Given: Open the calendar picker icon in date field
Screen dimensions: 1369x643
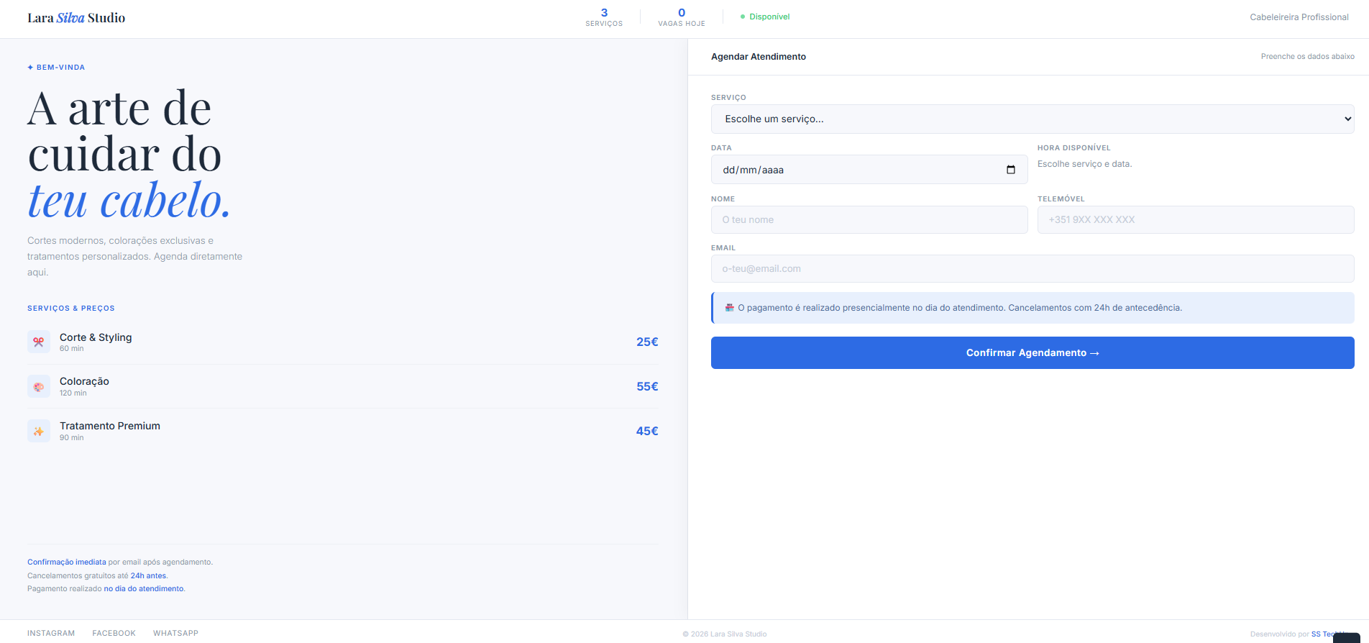Looking at the screenshot, I should (1011, 170).
